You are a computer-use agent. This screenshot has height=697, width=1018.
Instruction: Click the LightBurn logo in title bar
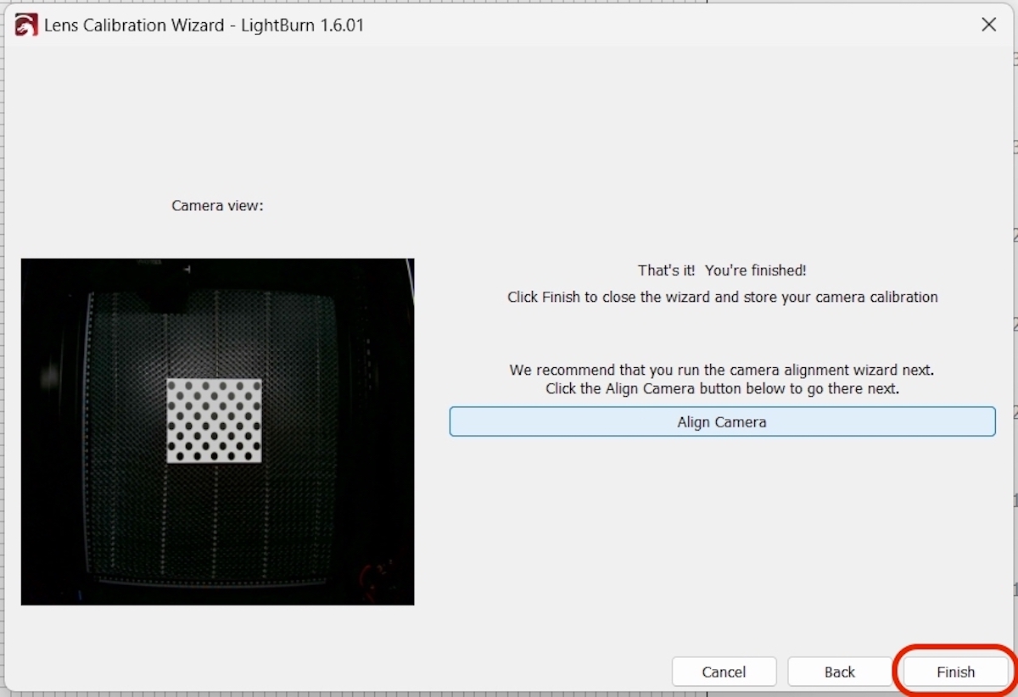click(25, 25)
